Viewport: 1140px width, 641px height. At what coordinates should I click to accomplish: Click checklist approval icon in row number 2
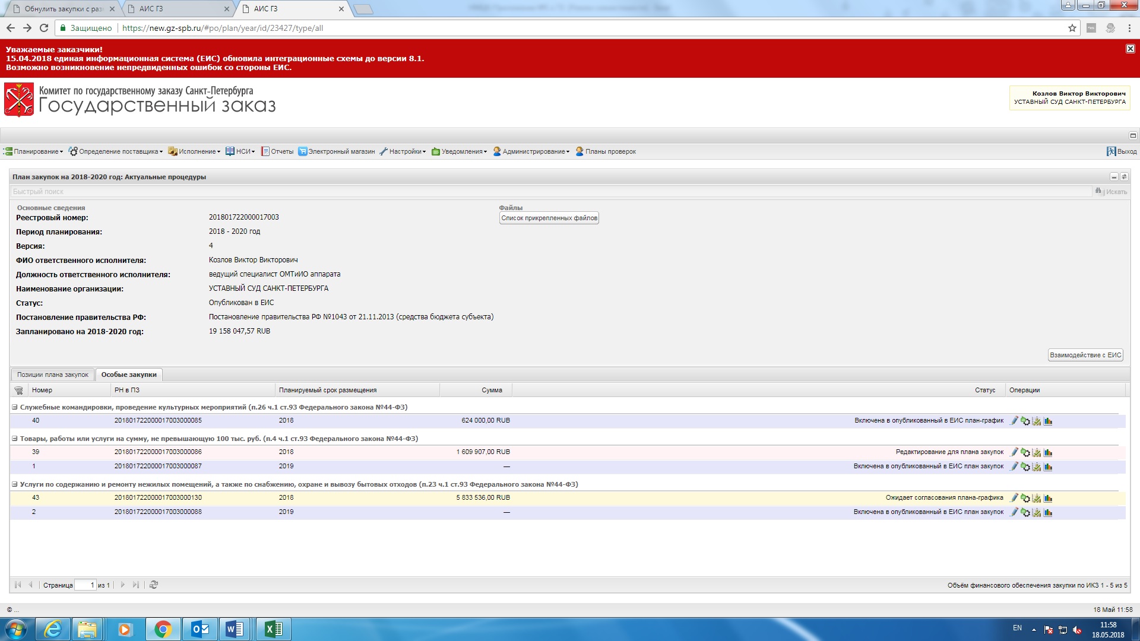tap(1037, 513)
